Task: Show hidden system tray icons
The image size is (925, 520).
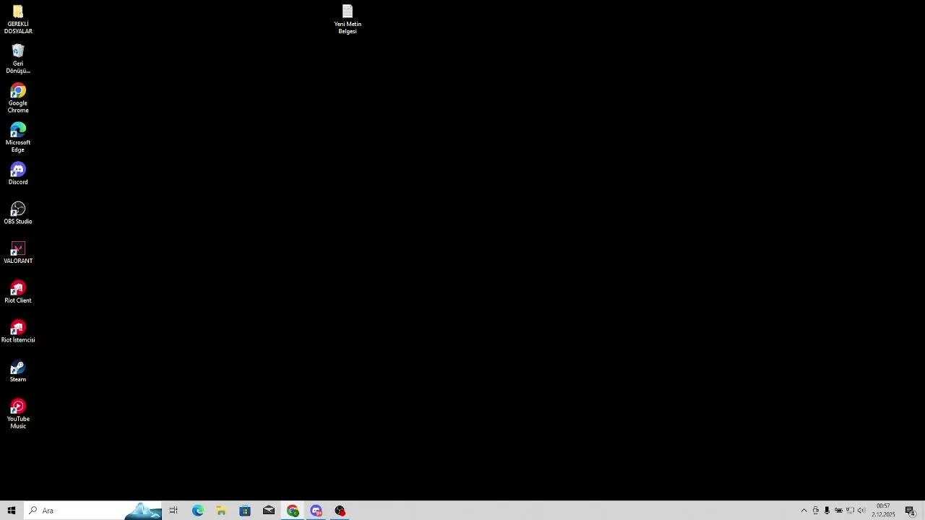Action: coord(804,511)
